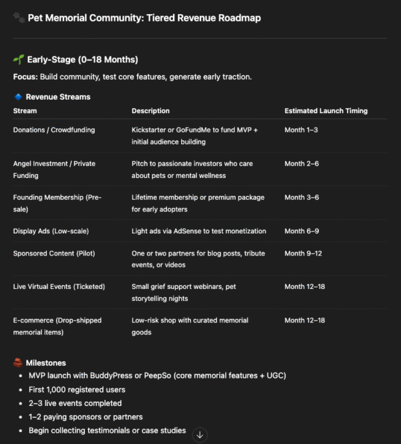The width and height of the screenshot is (401, 444).
Task: Click the First 1,000 registered users bullet
Action: click(x=77, y=390)
